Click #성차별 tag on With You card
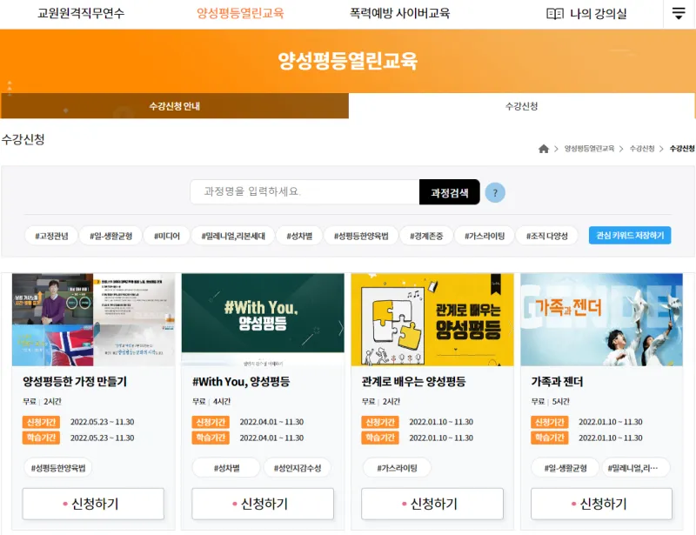Image resolution: width=696 pixels, height=535 pixels. coord(226,467)
